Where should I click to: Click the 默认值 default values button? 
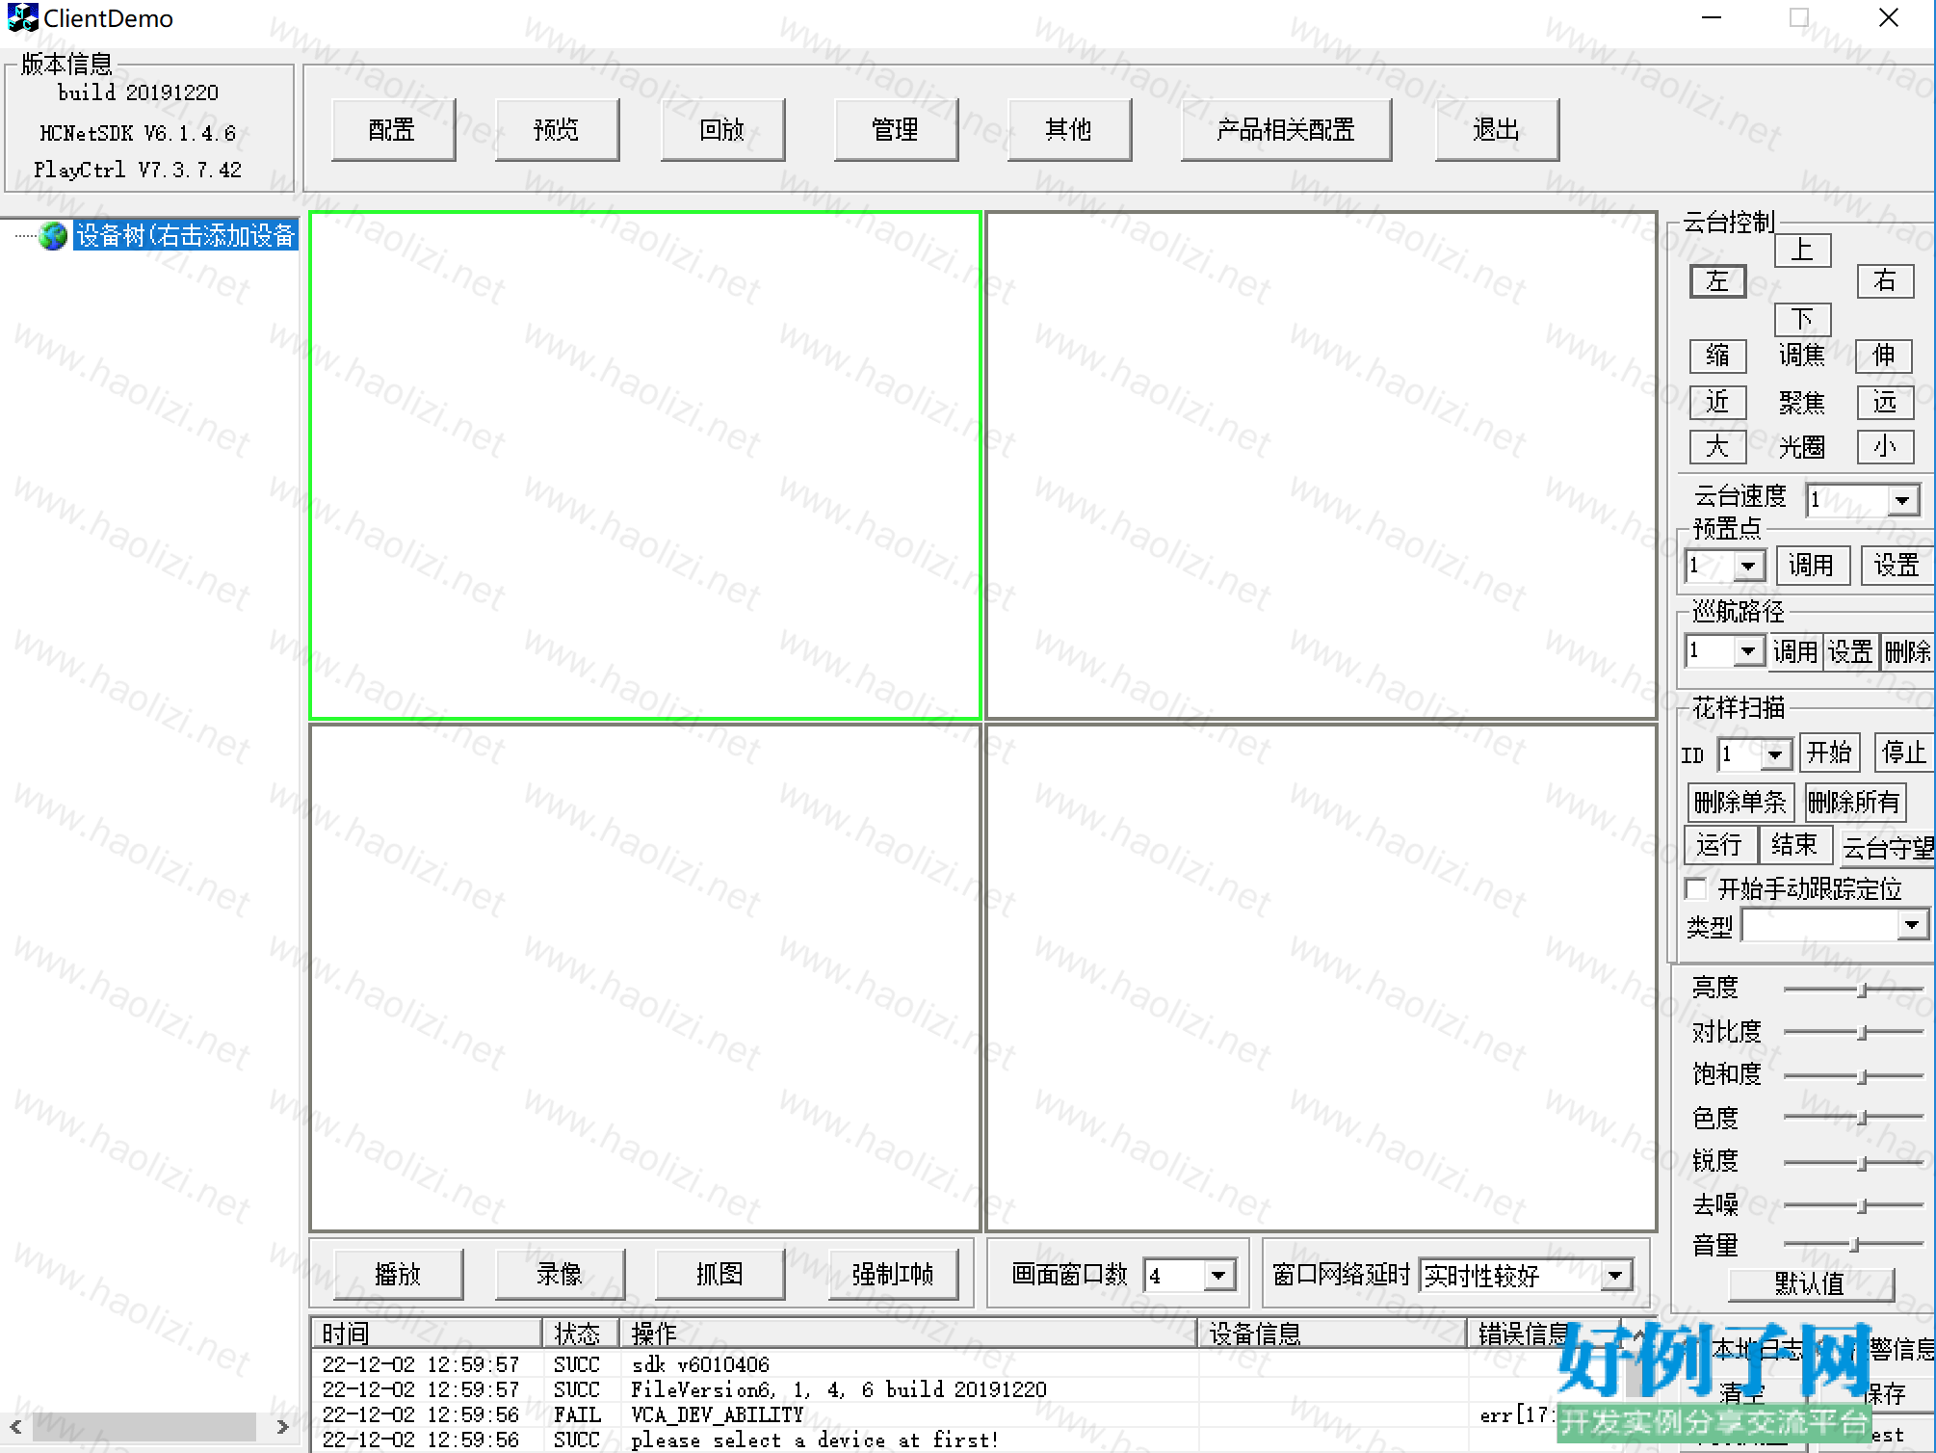(1810, 1283)
